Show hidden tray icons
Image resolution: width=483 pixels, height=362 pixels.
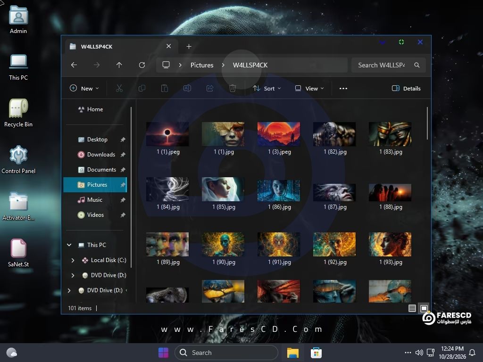click(408, 353)
